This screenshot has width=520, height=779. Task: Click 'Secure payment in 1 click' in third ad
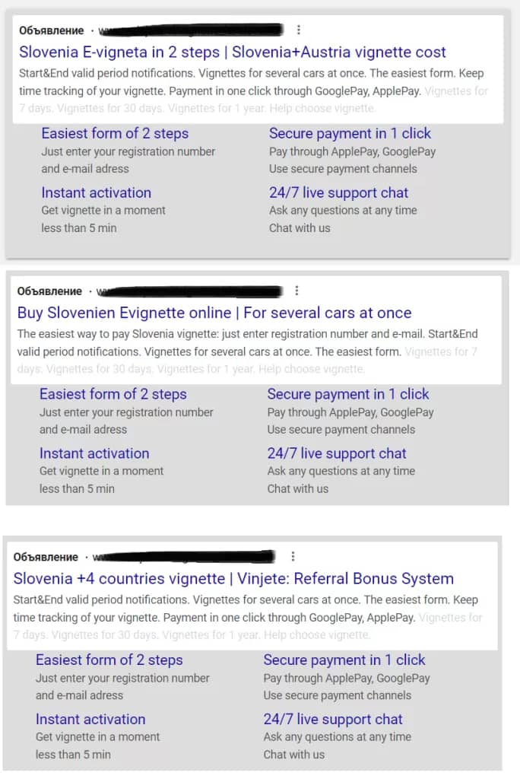(x=344, y=660)
